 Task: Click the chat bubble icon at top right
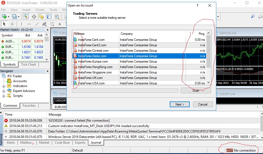pyautogui.click(x=261, y=17)
